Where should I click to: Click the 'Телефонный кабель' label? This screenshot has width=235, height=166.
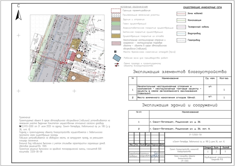point(198,27)
